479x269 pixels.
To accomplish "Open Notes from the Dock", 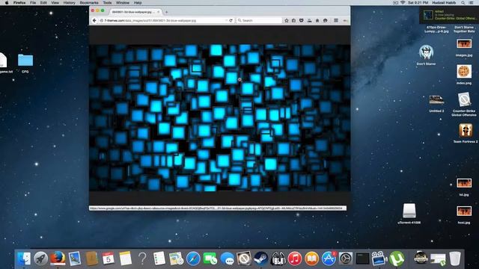I will (125, 259).
